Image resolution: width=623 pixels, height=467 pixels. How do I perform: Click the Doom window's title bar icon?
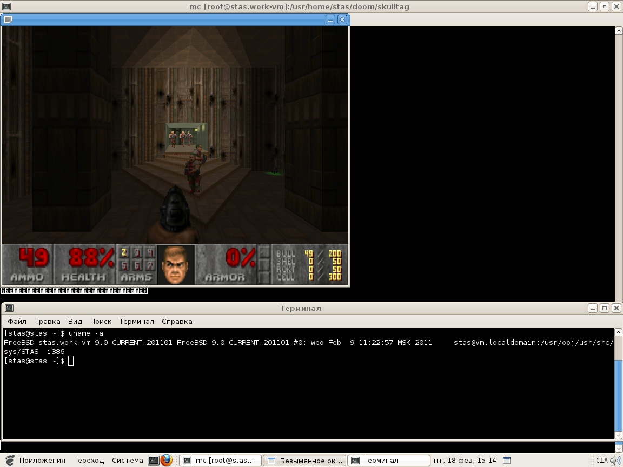tap(8, 19)
